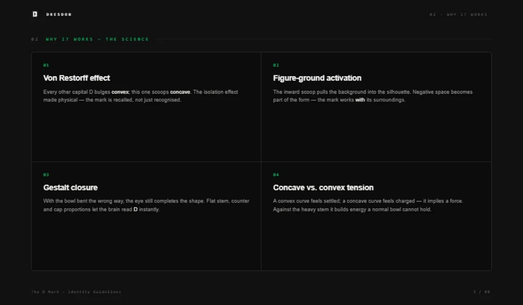Screen dimensions: 523x305
Task: Click the paragraph starting 'A convex curve feels settled'
Action: coord(368,205)
